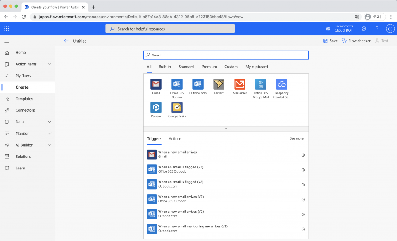Toggle the hamburger navigation menu
Viewport: 397px width, 241px height.
(7, 41)
